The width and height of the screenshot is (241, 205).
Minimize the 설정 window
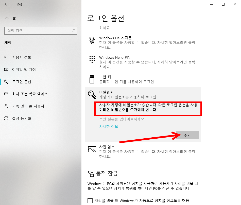click(212, 4)
